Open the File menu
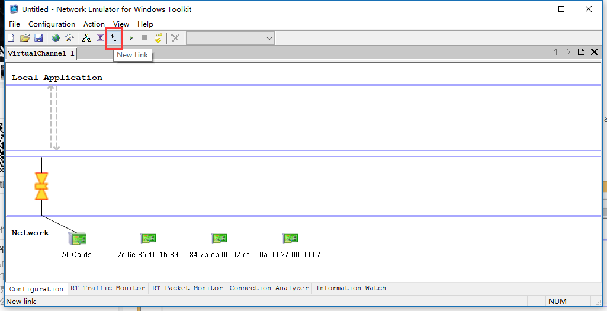Image resolution: width=607 pixels, height=311 pixels. (x=14, y=24)
